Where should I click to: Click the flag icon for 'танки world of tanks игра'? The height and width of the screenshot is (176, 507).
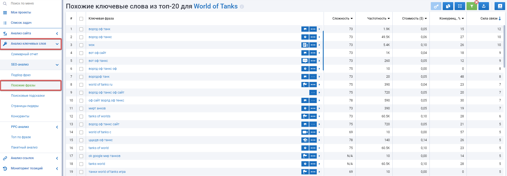pos(305,172)
